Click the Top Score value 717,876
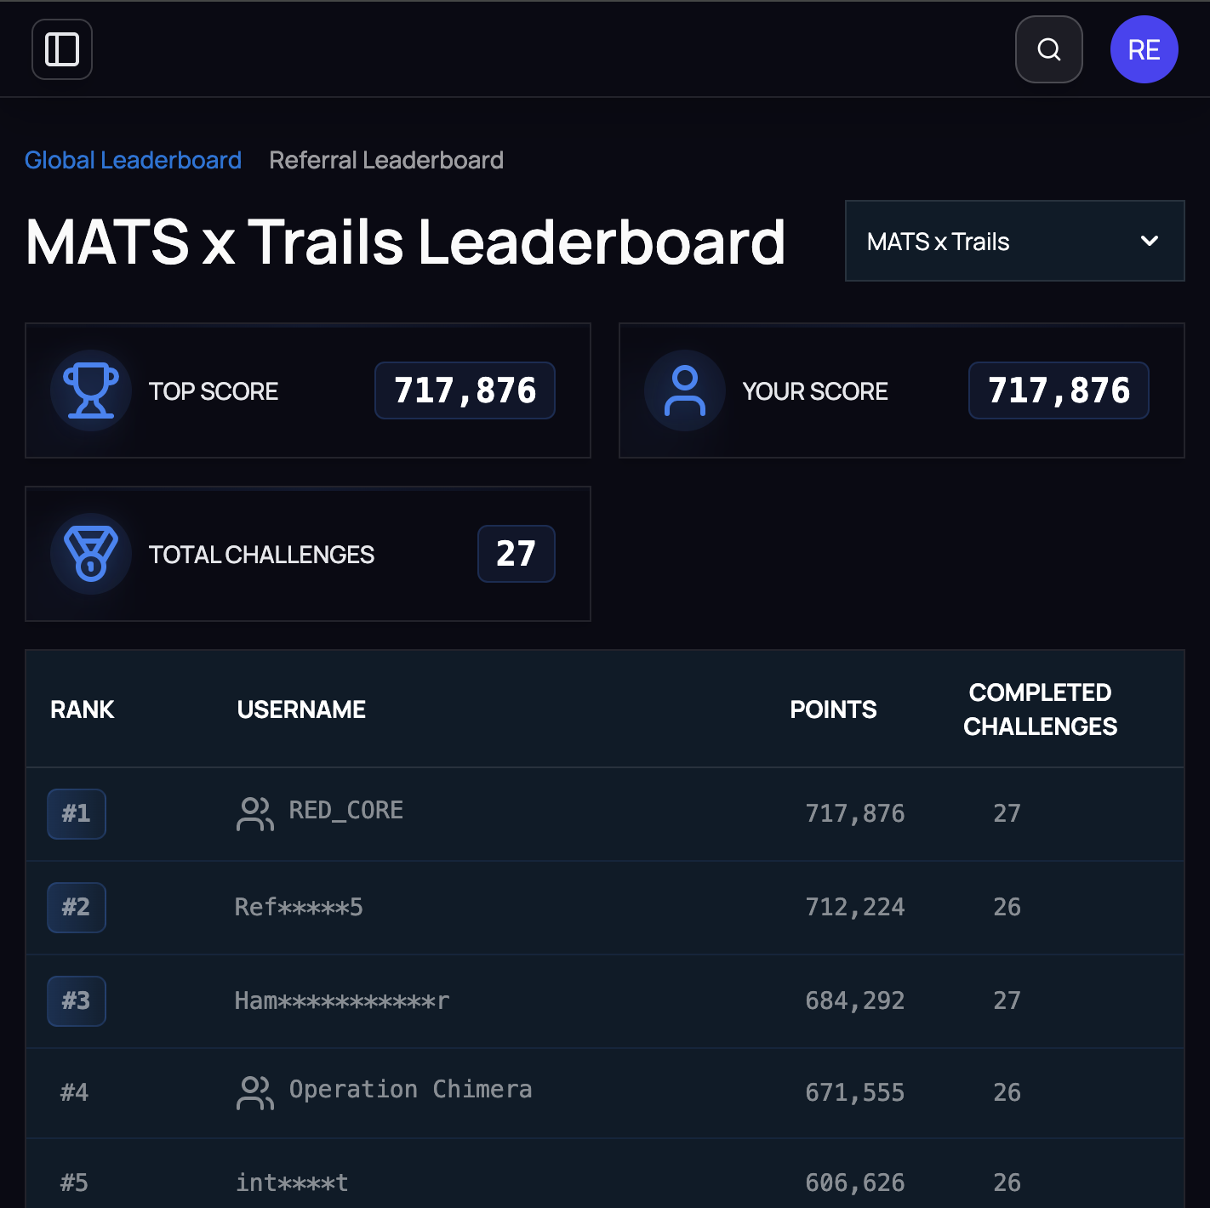The height and width of the screenshot is (1208, 1210). click(465, 390)
